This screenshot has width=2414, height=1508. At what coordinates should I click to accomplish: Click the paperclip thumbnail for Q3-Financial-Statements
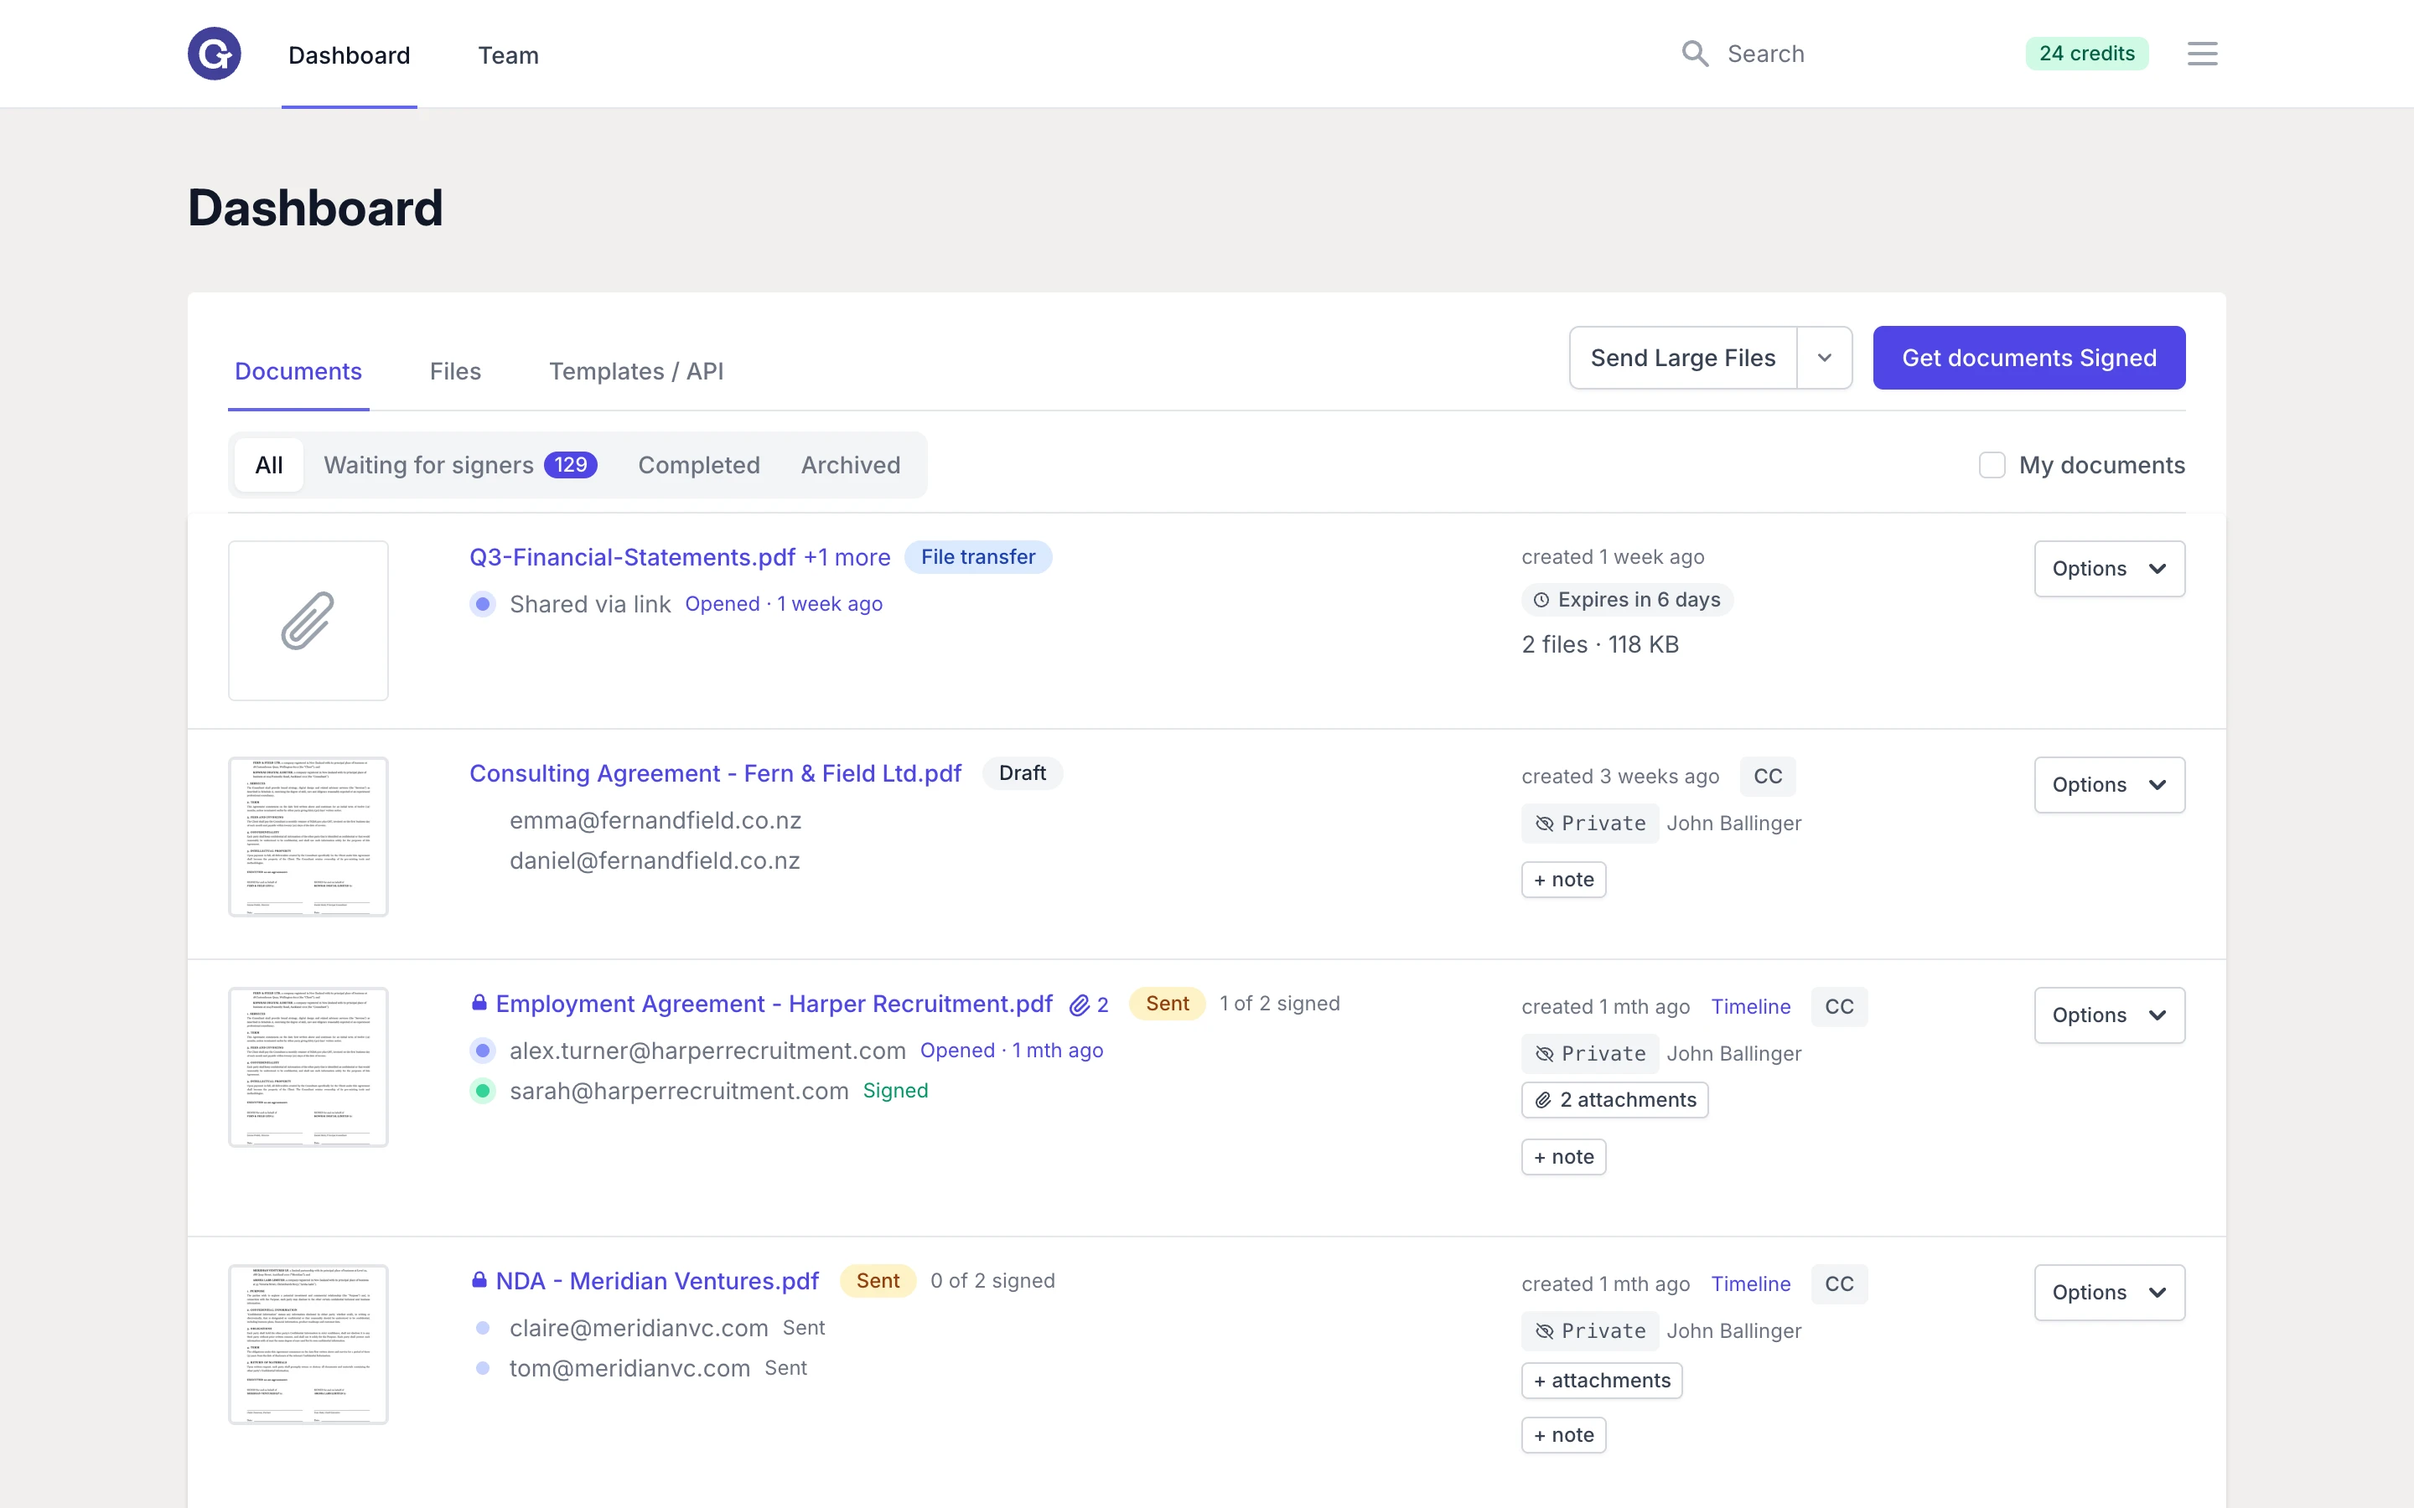pos(308,620)
